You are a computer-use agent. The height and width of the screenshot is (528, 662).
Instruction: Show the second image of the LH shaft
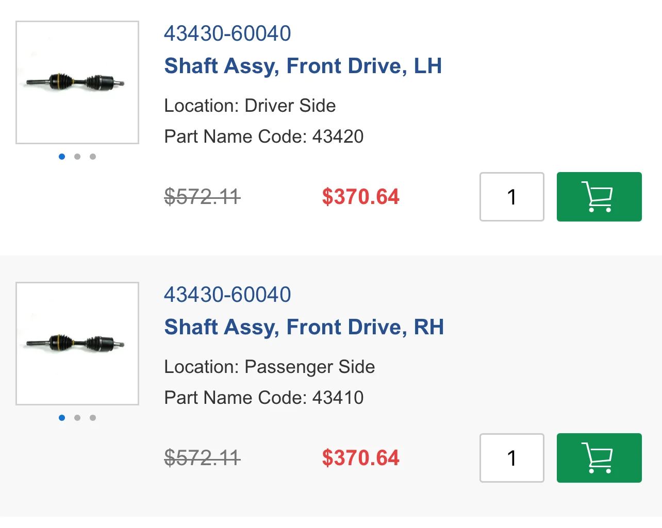(x=77, y=157)
